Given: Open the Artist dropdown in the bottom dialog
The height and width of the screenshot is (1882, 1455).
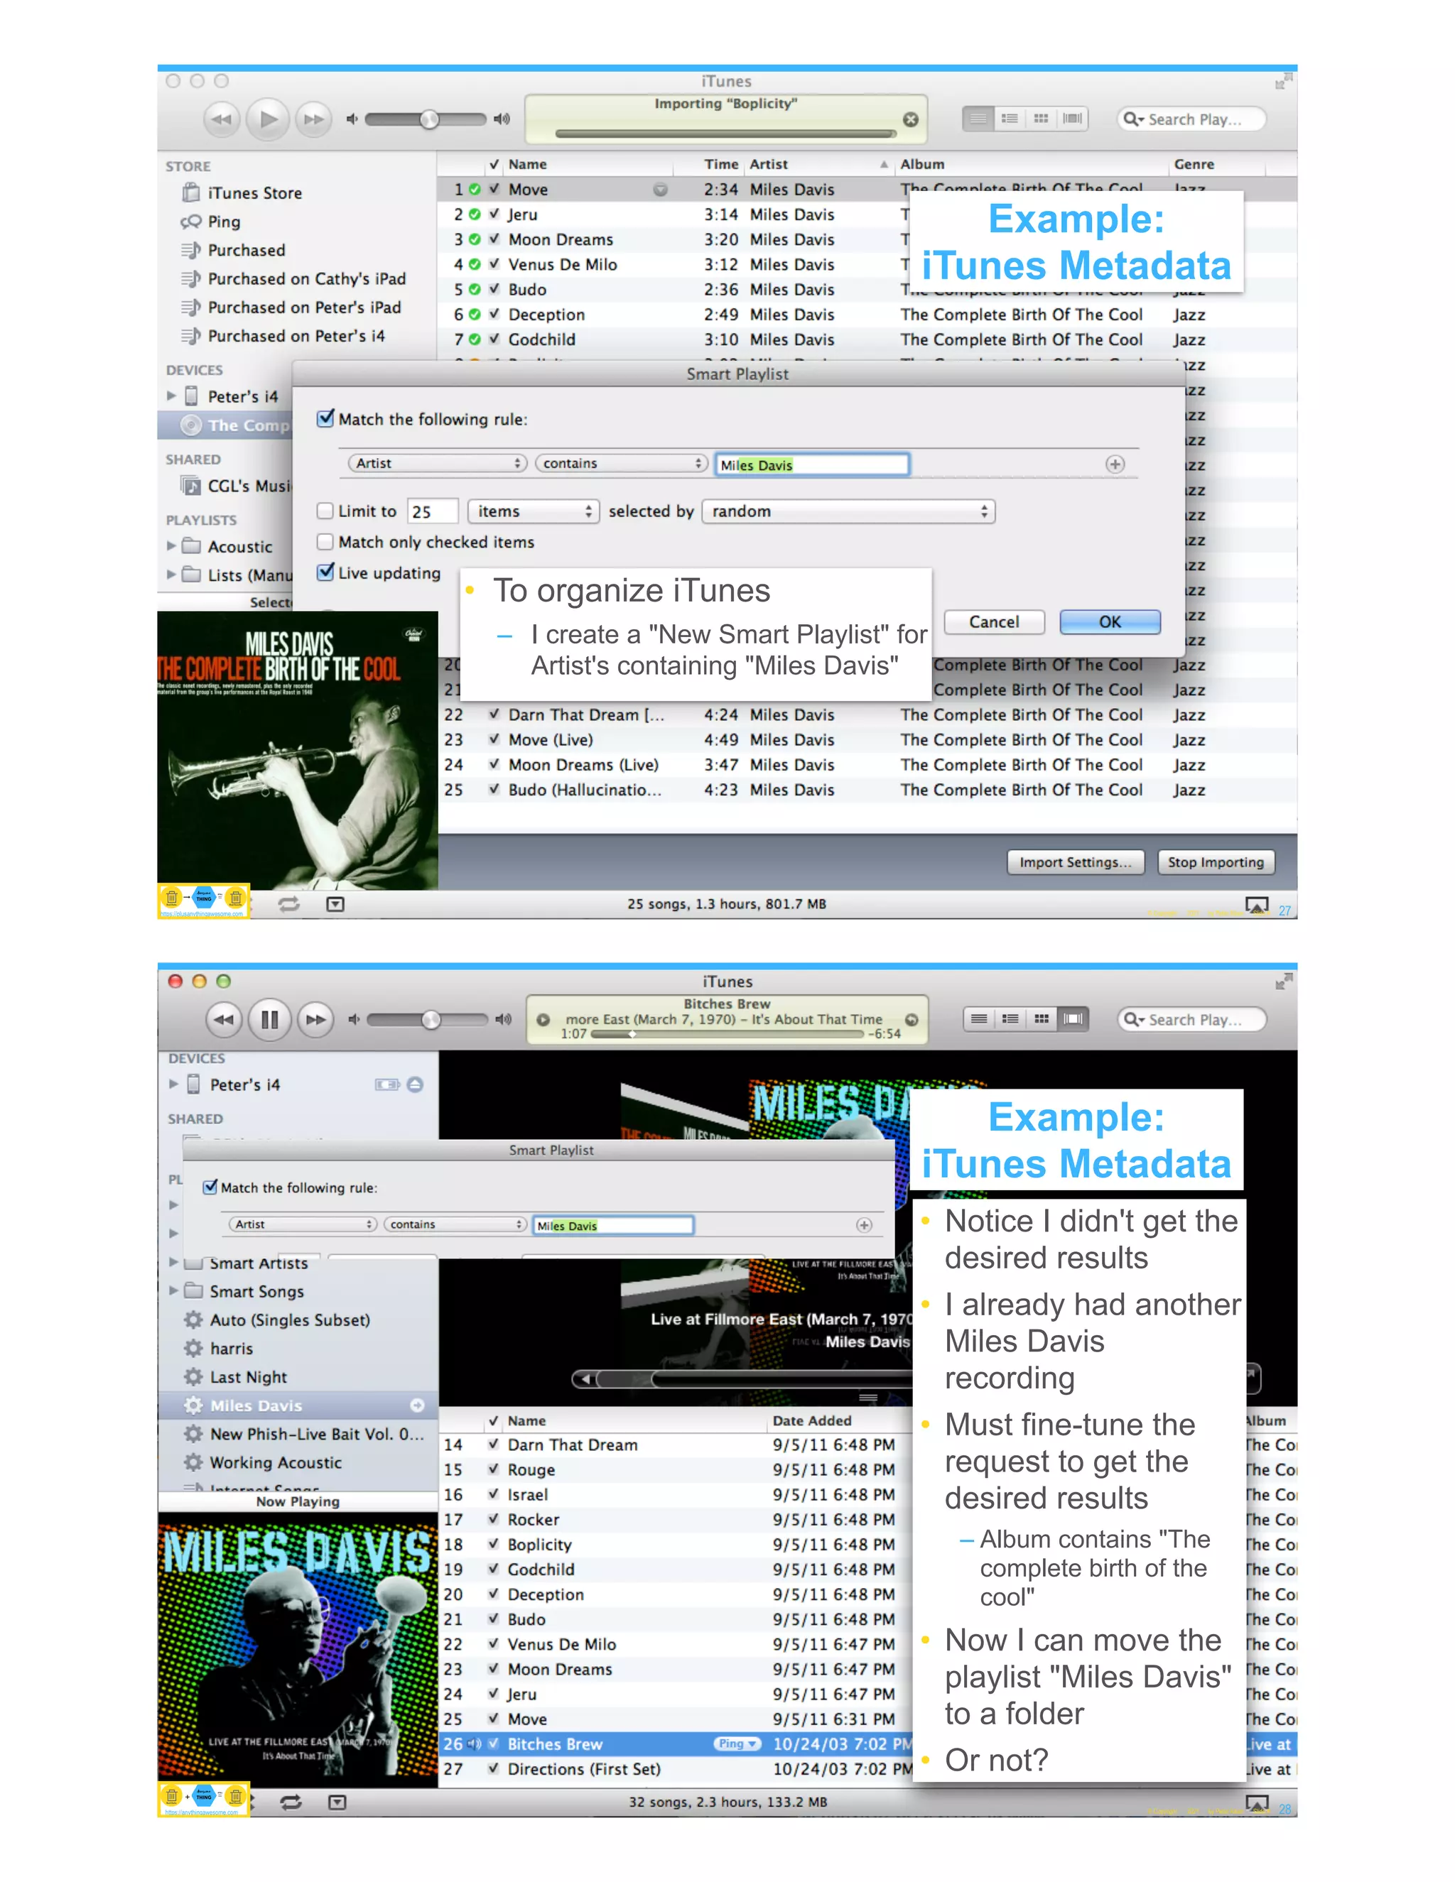Looking at the screenshot, I should pyautogui.click(x=303, y=1224).
